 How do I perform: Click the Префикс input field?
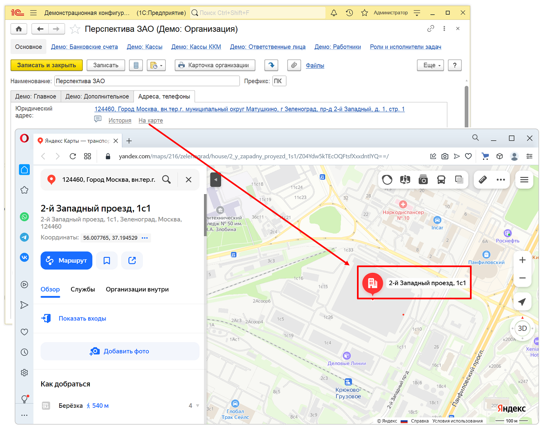[x=279, y=81]
